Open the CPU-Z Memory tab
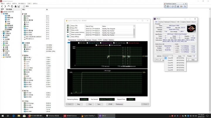 click(173, 22)
